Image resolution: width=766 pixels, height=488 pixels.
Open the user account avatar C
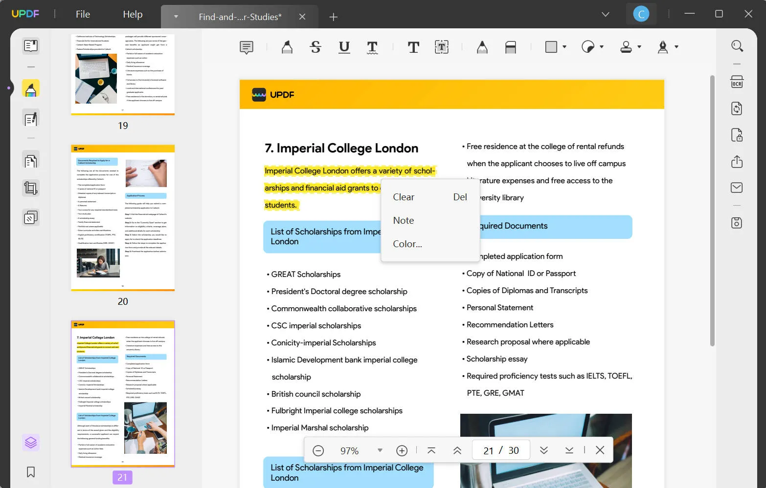[x=641, y=14]
